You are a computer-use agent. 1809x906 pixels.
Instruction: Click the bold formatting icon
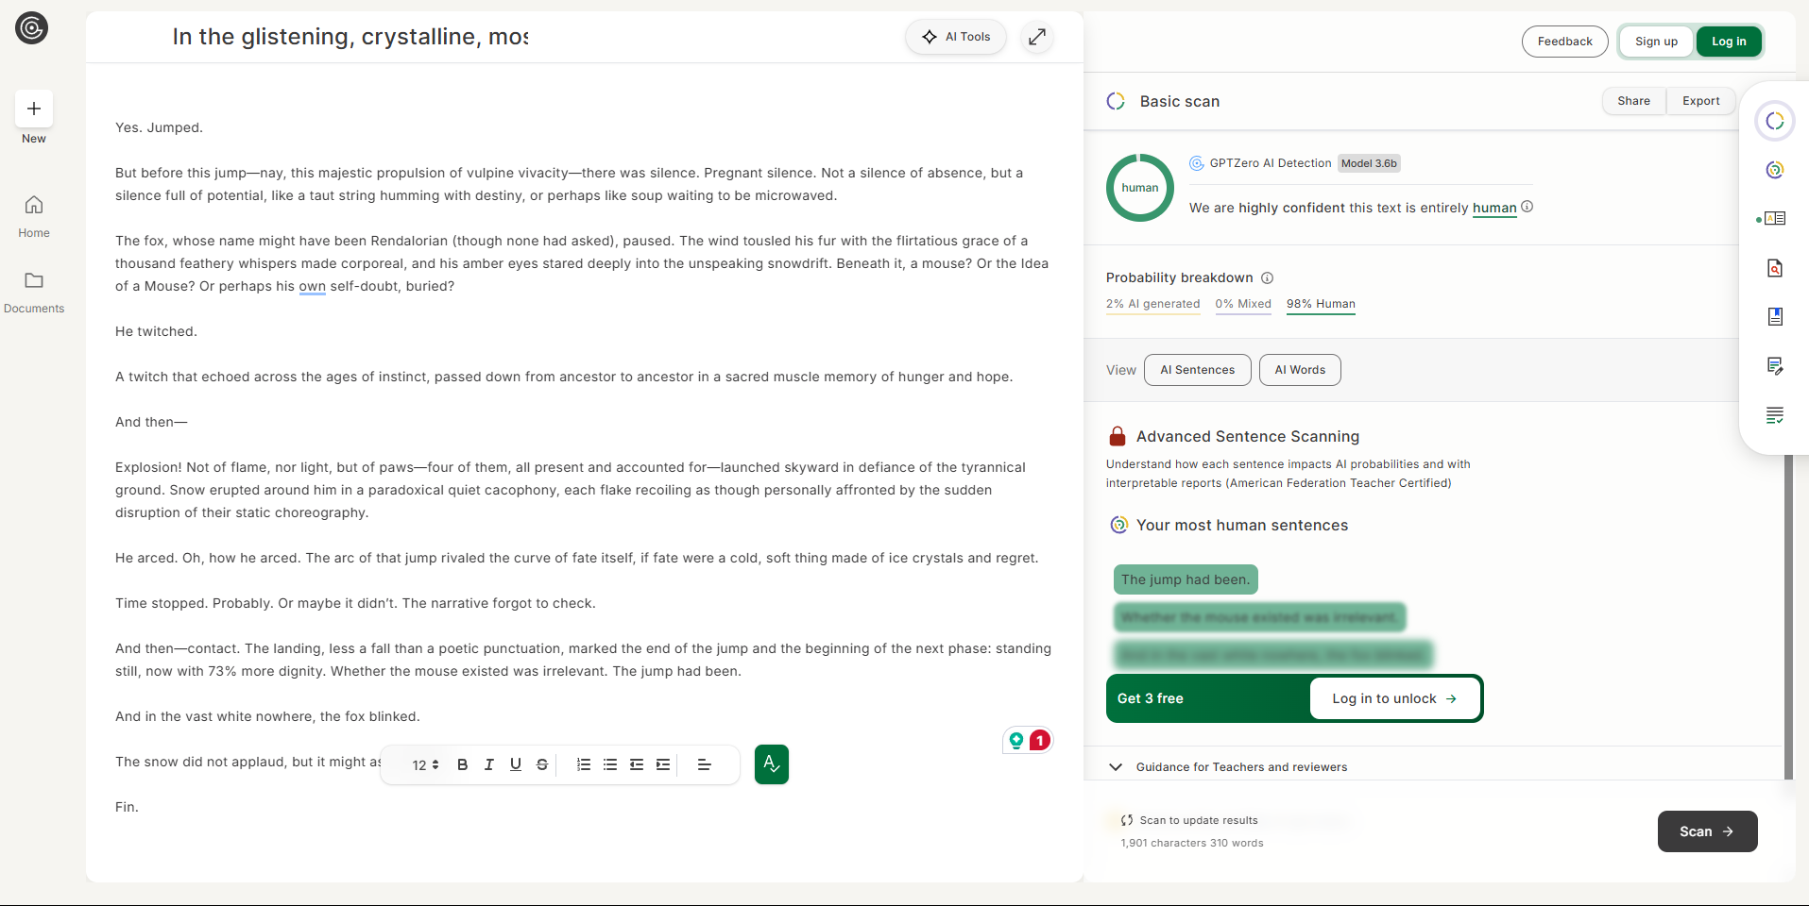pos(463,764)
